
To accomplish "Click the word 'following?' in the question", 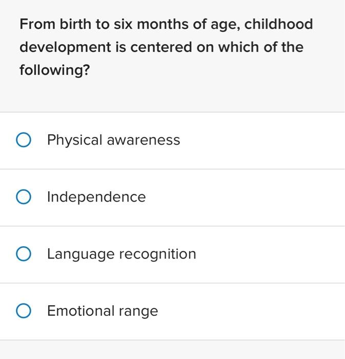I will click(x=54, y=70).
